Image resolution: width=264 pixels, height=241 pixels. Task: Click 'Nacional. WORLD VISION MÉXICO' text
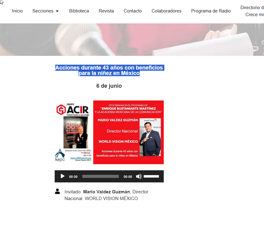(x=101, y=199)
